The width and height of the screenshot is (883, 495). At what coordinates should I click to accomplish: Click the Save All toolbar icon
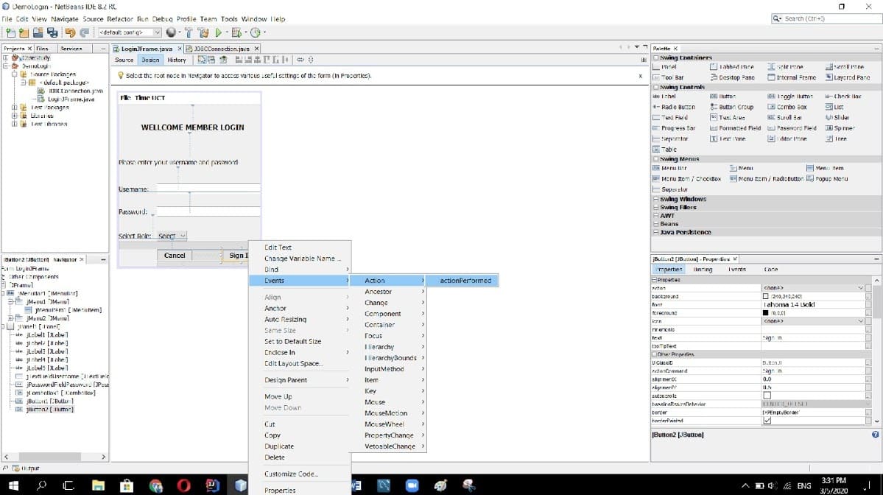pyautogui.click(x=52, y=32)
